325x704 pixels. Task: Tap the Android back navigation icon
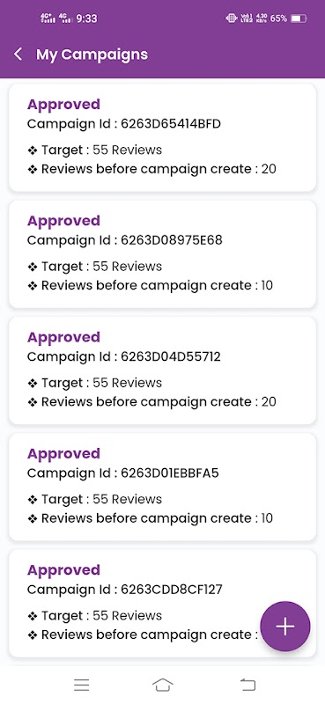[x=247, y=685]
